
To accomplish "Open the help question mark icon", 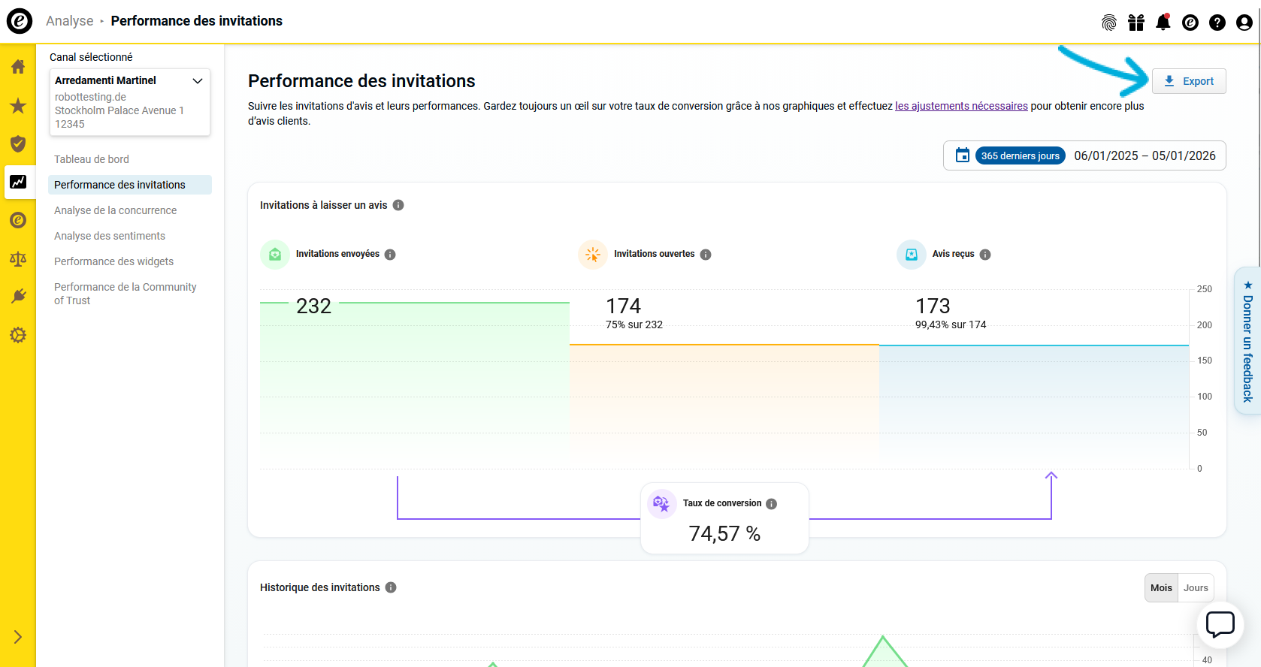I will point(1217,23).
